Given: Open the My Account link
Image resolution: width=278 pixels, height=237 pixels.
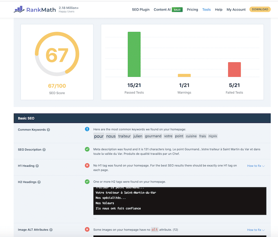Looking at the screenshot, I should [236, 10].
